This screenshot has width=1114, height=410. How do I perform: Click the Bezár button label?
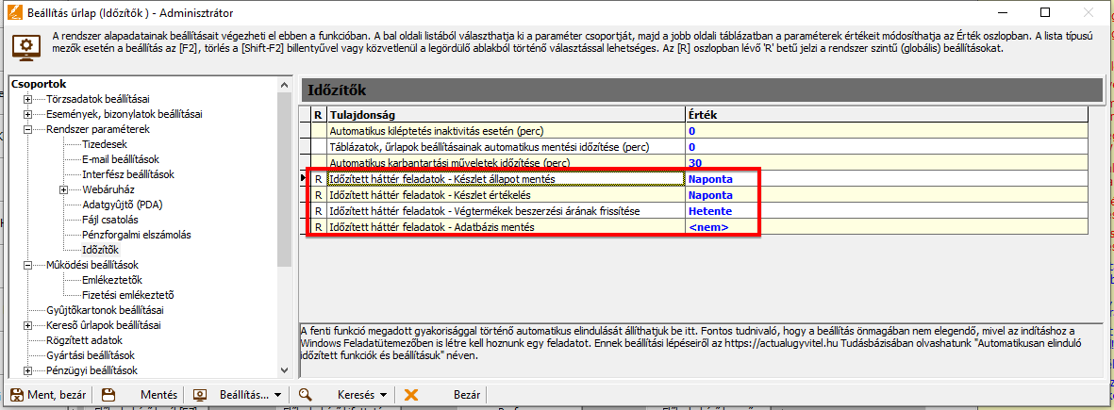pos(468,395)
